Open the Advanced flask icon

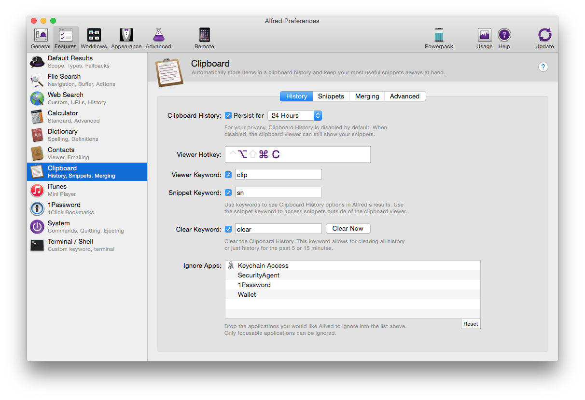tap(158, 35)
